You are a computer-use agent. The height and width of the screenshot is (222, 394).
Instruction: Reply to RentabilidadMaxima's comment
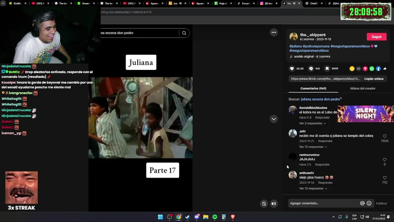[x=322, y=117]
